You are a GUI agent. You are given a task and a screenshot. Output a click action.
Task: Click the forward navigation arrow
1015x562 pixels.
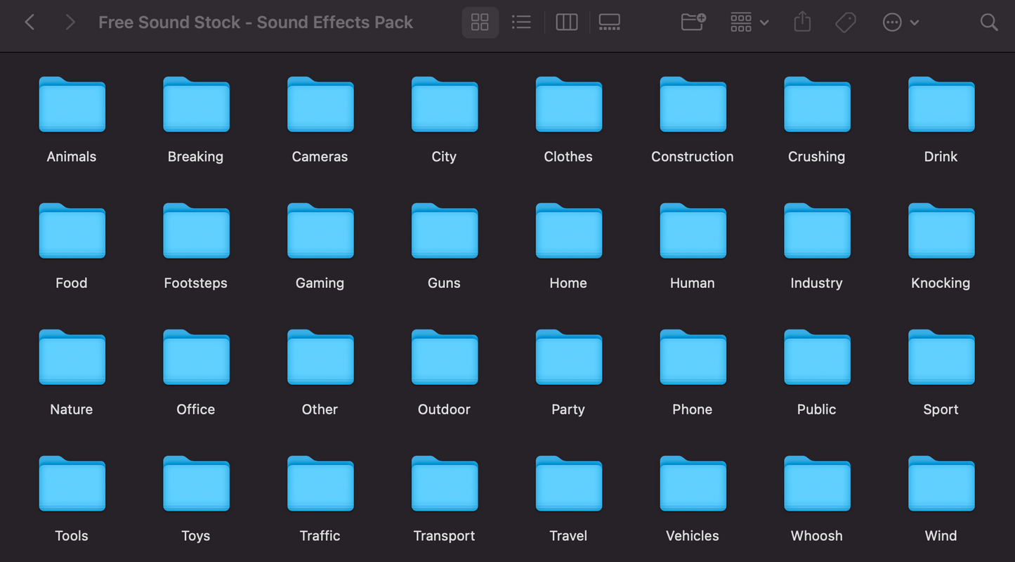click(70, 22)
